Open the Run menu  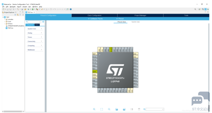point(30,7)
